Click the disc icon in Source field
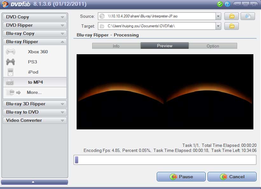The height and width of the screenshot is (189, 261). pyautogui.click(x=102, y=16)
